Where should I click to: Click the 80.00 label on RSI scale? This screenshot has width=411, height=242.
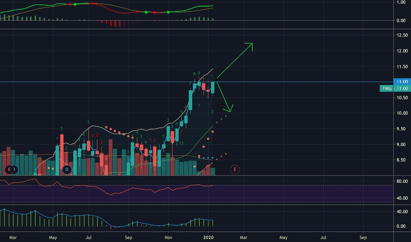(402, 181)
